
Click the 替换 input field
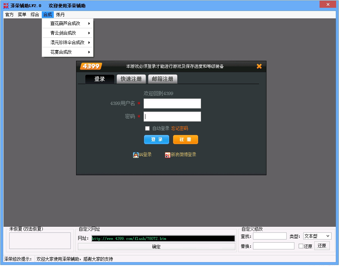274,246
